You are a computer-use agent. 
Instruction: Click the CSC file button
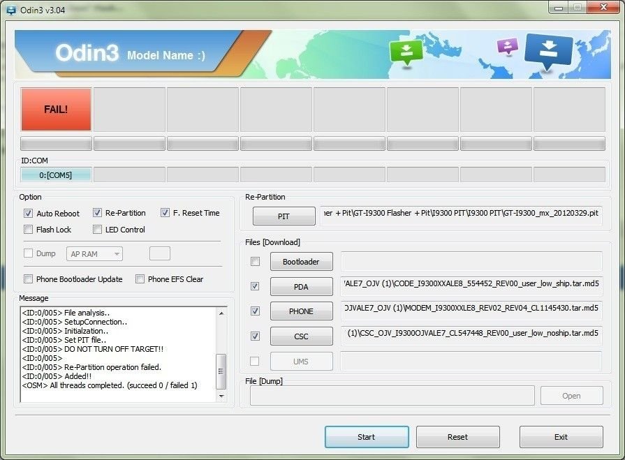pos(302,336)
